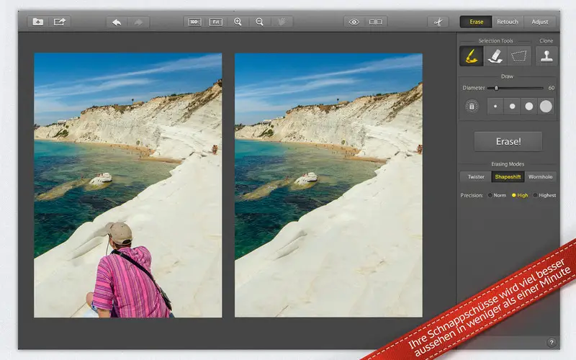Select the yellow marker selection tool
The height and width of the screenshot is (360, 576).
point(472,56)
